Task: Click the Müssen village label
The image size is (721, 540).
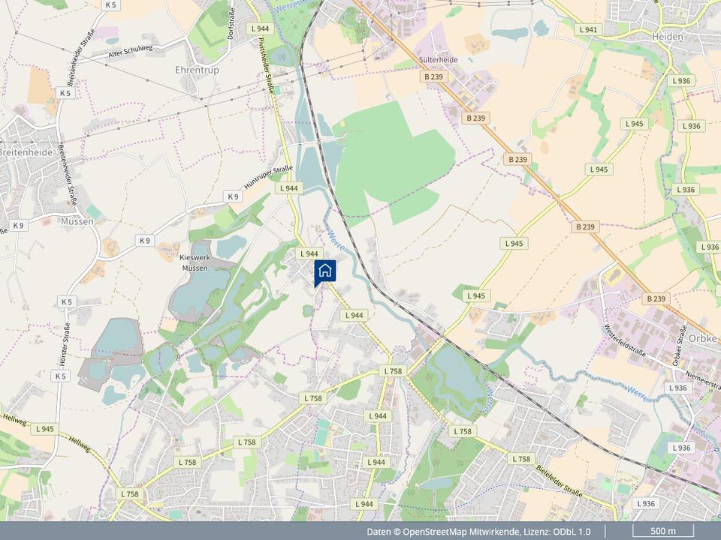Action: coord(77,221)
